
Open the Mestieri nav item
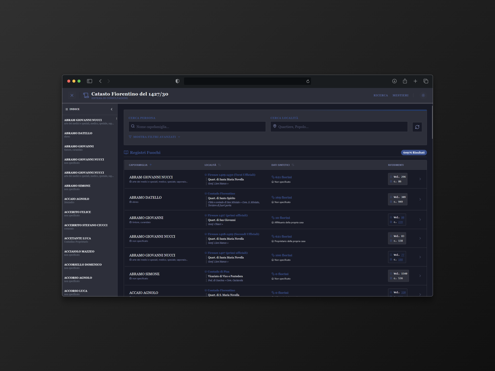click(x=400, y=95)
